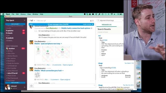This screenshot has width=166, height=93.
Task: Open direct message with John O'Farrell
Action: (12, 73)
